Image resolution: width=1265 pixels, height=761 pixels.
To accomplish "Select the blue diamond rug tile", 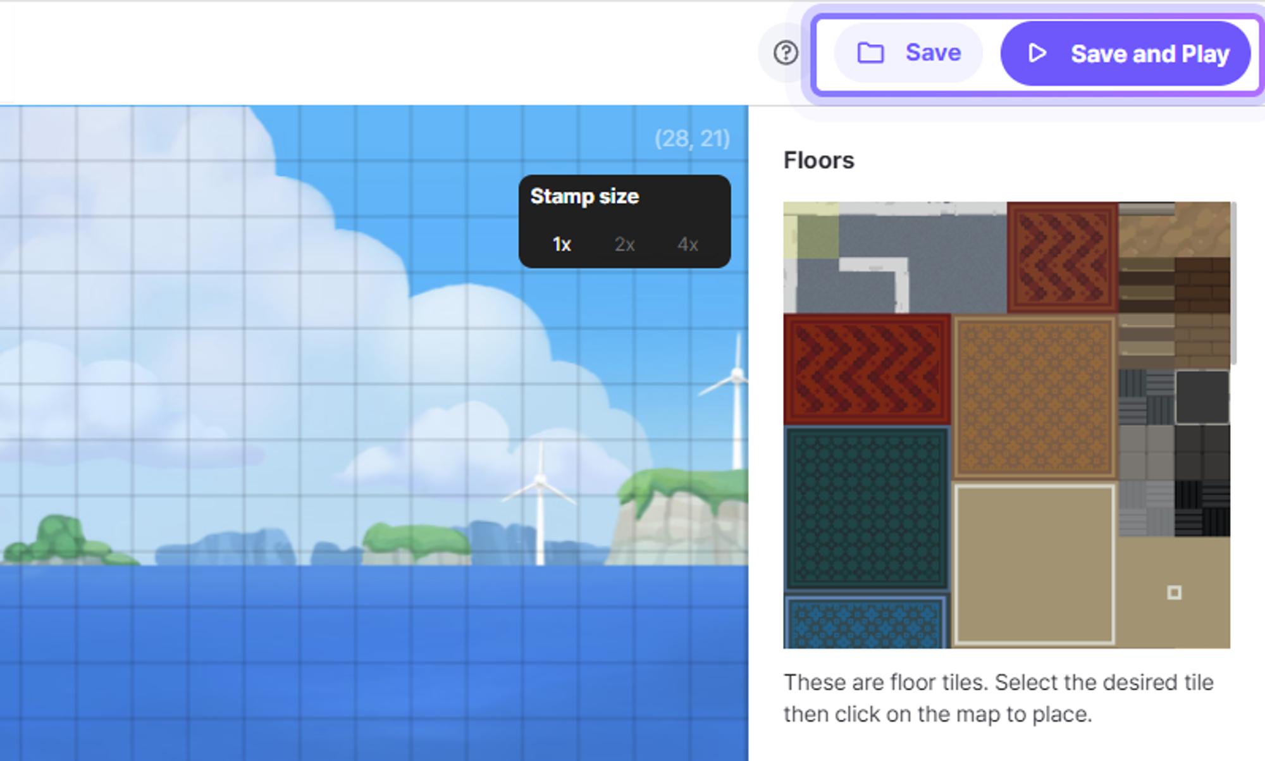I will [865, 622].
